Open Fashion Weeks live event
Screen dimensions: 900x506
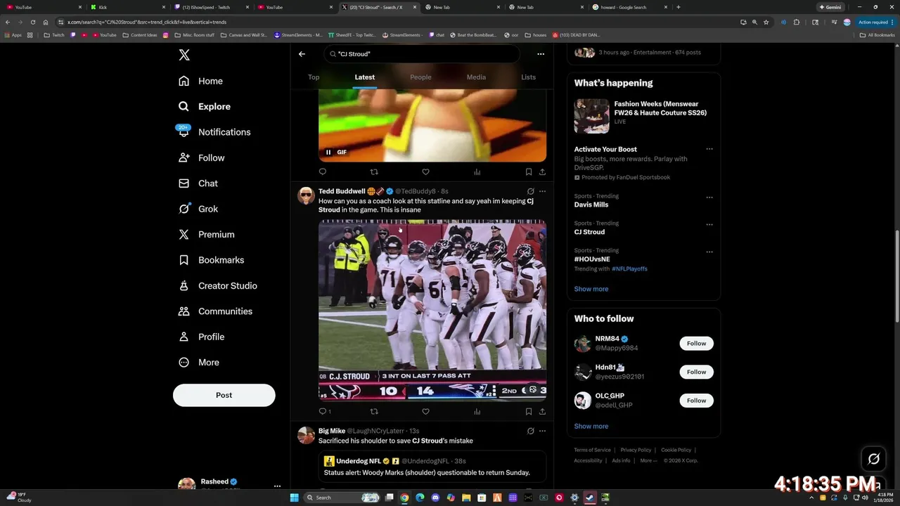643,115
